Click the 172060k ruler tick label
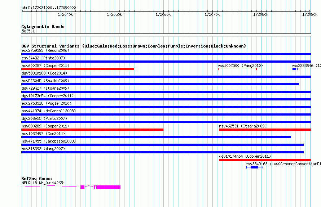This screenshot has height=207, width=321. pos(163,14)
